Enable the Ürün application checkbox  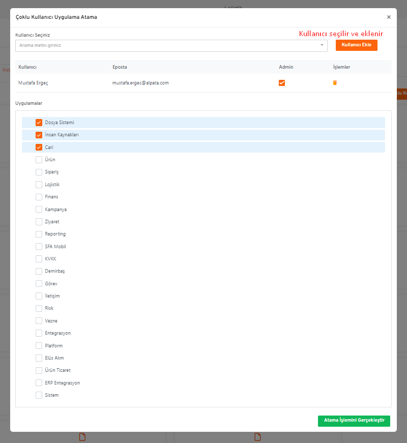(x=39, y=160)
